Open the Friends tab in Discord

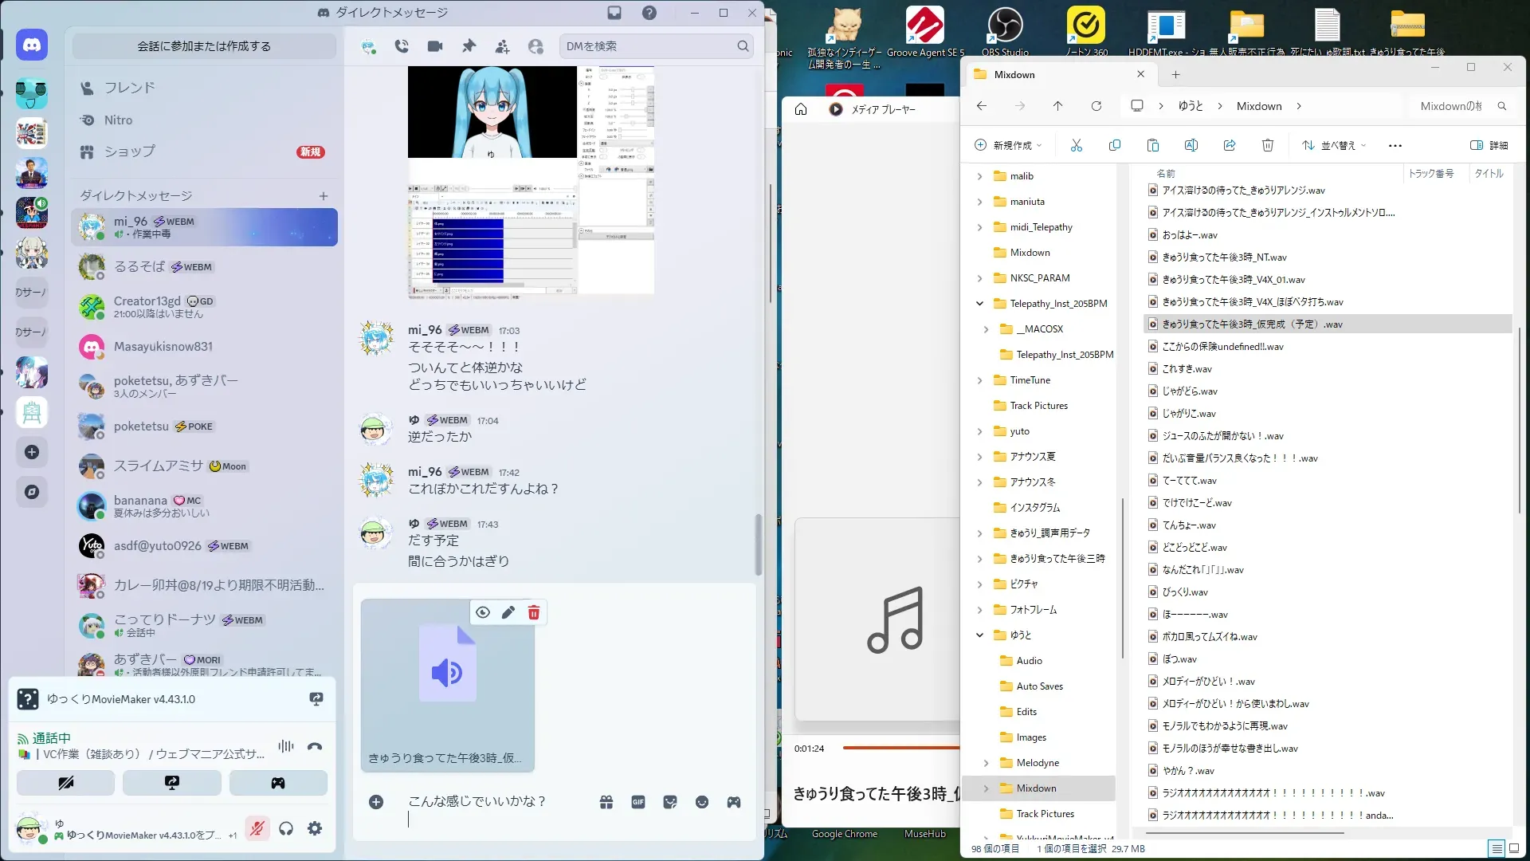pyautogui.click(x=130, y=88)
